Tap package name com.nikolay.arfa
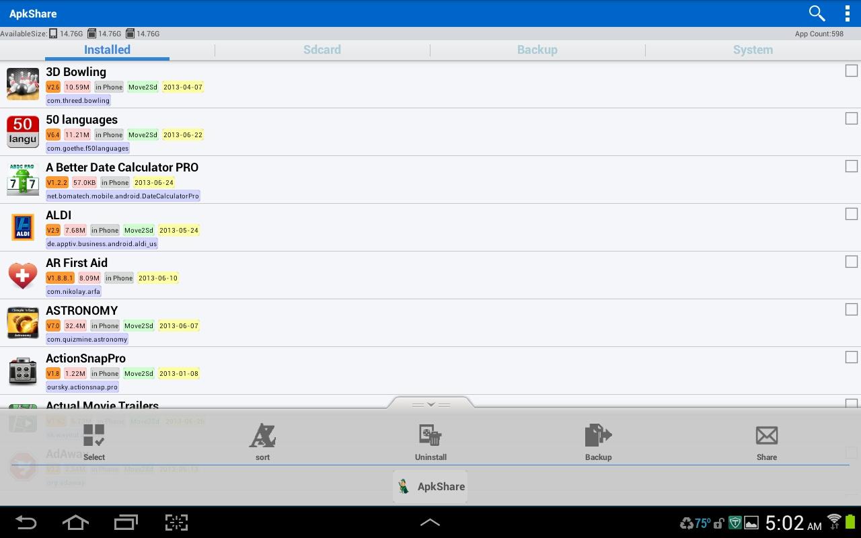This screenshot has height=538, width=861. [x=73, y=291]
